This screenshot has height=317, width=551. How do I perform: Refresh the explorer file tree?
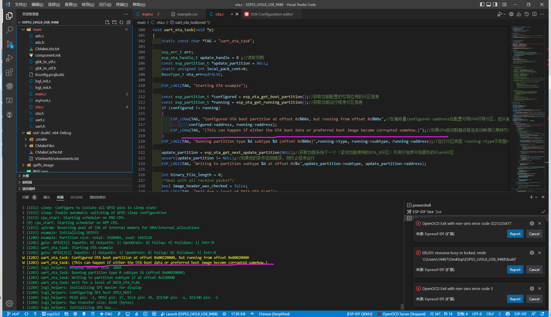pyautogui.click(x=121, y=22)
